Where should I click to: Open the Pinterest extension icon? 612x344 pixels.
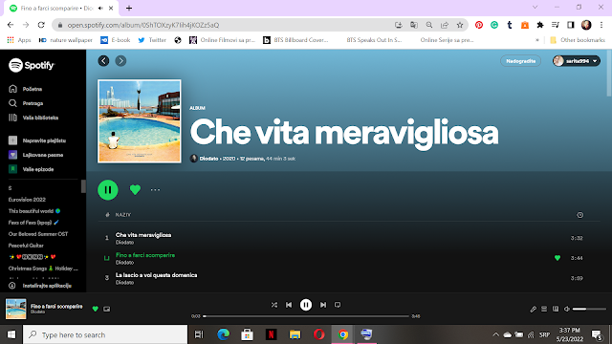click(x=479, y=25)
